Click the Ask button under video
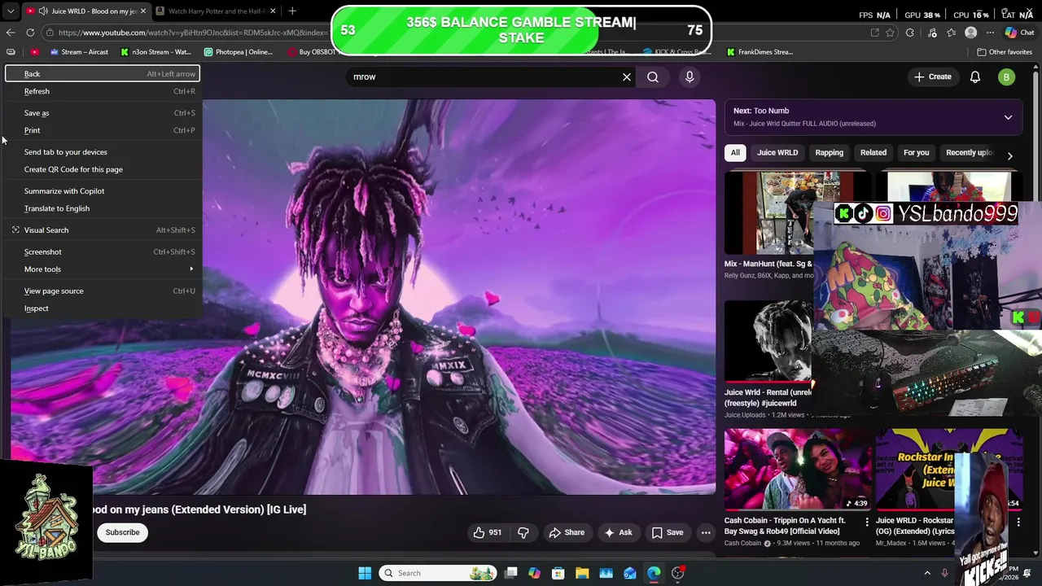This screenshot has width=1042, height=586. [x=617, y=532]
